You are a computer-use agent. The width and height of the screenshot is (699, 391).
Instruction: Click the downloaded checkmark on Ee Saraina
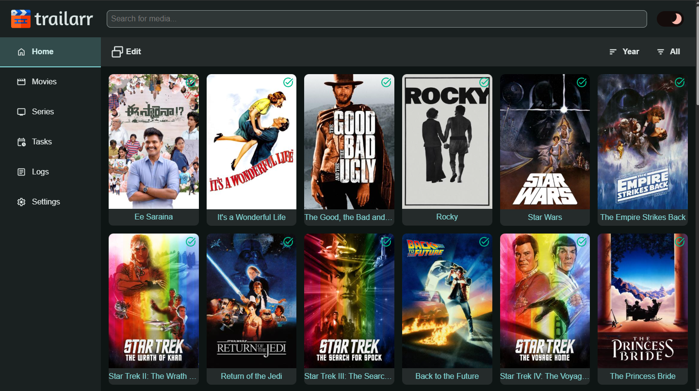click(191, 82)
